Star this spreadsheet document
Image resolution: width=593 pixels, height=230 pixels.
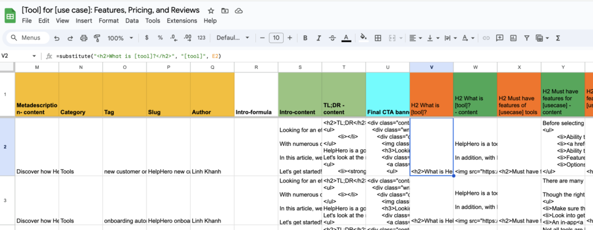[x=211, y=10]
